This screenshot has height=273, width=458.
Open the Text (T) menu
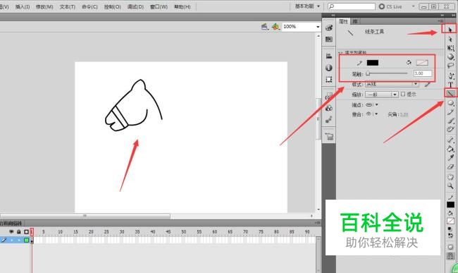tap(68, 7)
